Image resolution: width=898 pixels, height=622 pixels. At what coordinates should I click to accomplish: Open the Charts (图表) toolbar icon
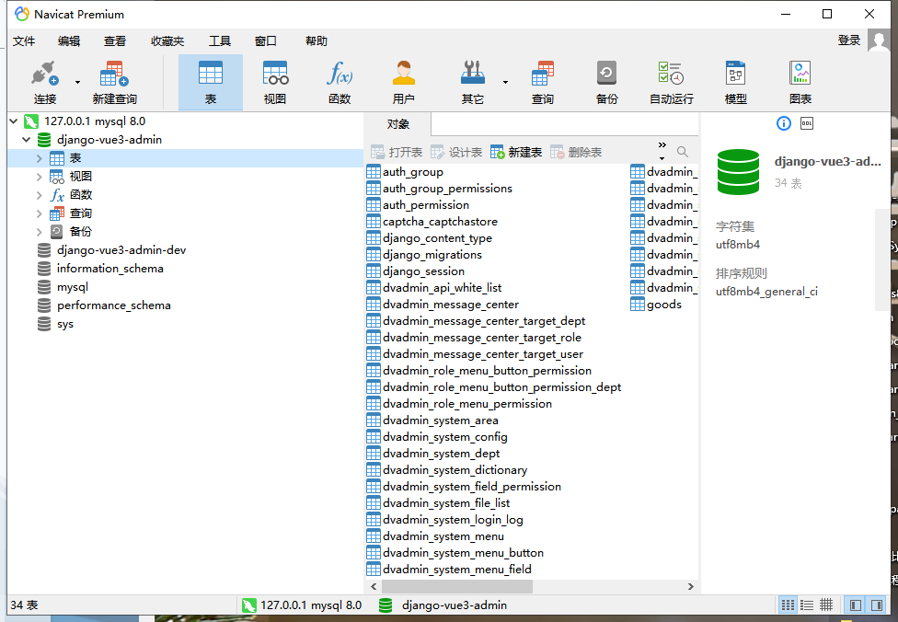[x=800, y=83]
